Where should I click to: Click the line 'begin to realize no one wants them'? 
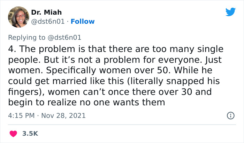(x=86, y=103)
